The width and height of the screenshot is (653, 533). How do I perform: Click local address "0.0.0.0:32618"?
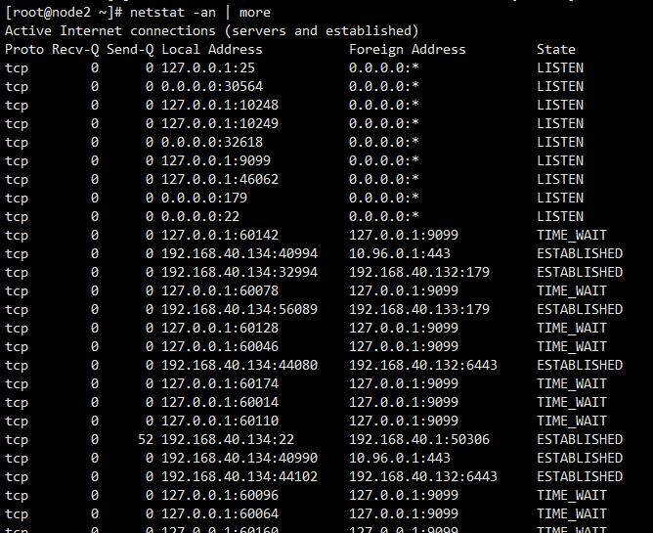pos(212,142)
